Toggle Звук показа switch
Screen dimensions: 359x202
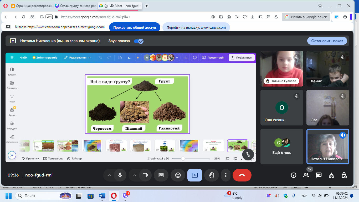[139, 41]
